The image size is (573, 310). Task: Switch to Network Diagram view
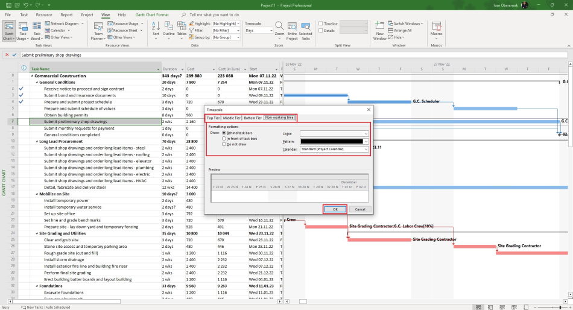coord(62,24)
